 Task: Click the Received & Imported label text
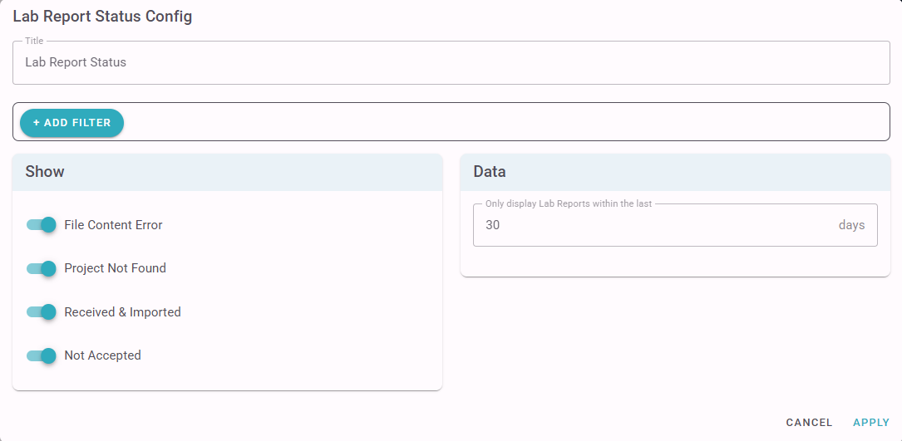click(122, 312)
